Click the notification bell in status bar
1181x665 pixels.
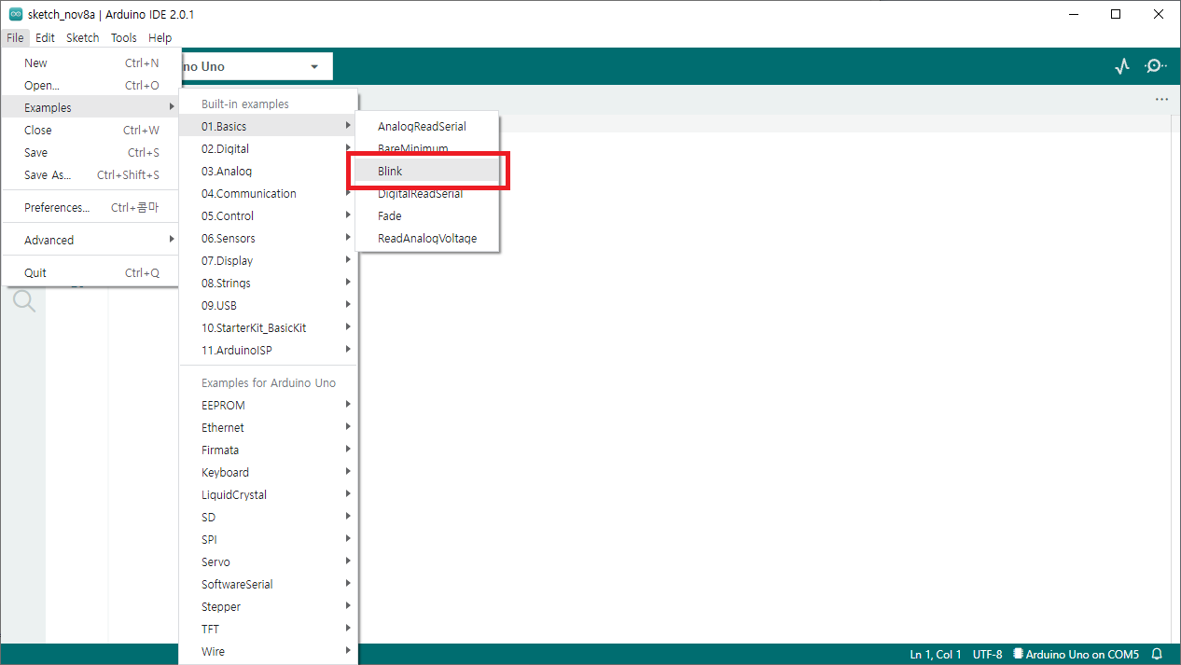(x=1158, y=655)
